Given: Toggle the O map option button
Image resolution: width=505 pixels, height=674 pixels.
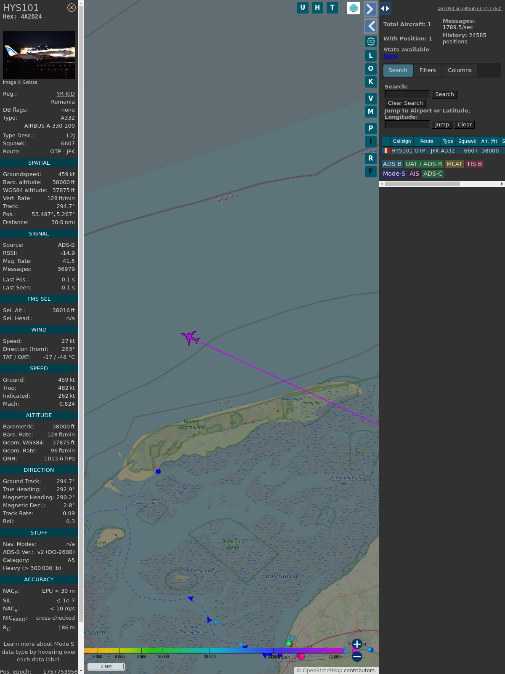Looking at the screenshot, I should (371, 69).
